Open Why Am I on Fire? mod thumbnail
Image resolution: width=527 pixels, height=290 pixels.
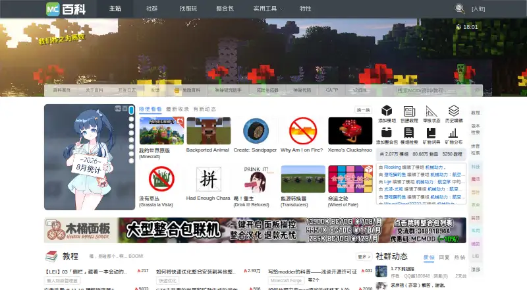303,131
